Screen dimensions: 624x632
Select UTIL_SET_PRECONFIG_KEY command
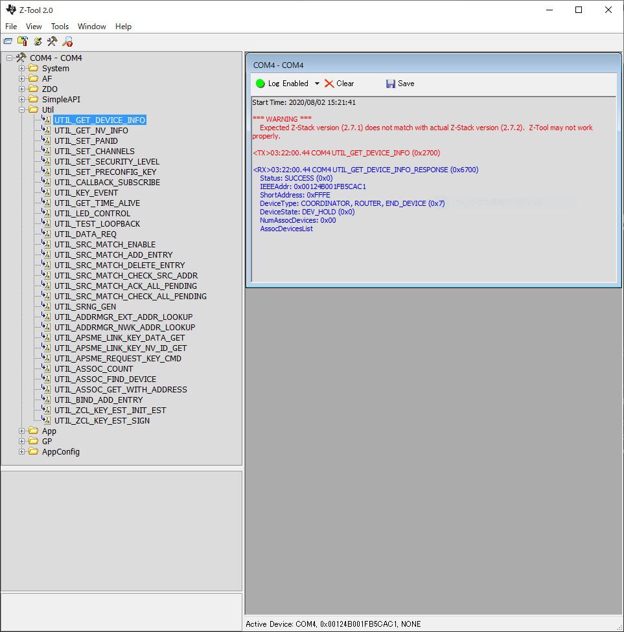coord(105,172)
